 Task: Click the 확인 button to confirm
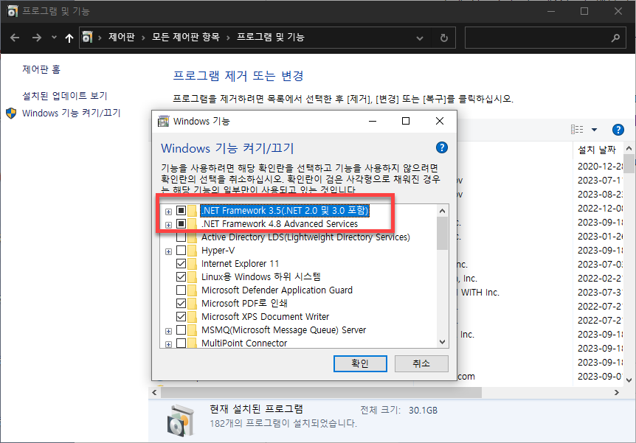coord(360,363)
